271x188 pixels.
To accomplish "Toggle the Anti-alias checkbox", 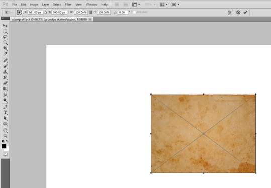I will coord(134,12).
